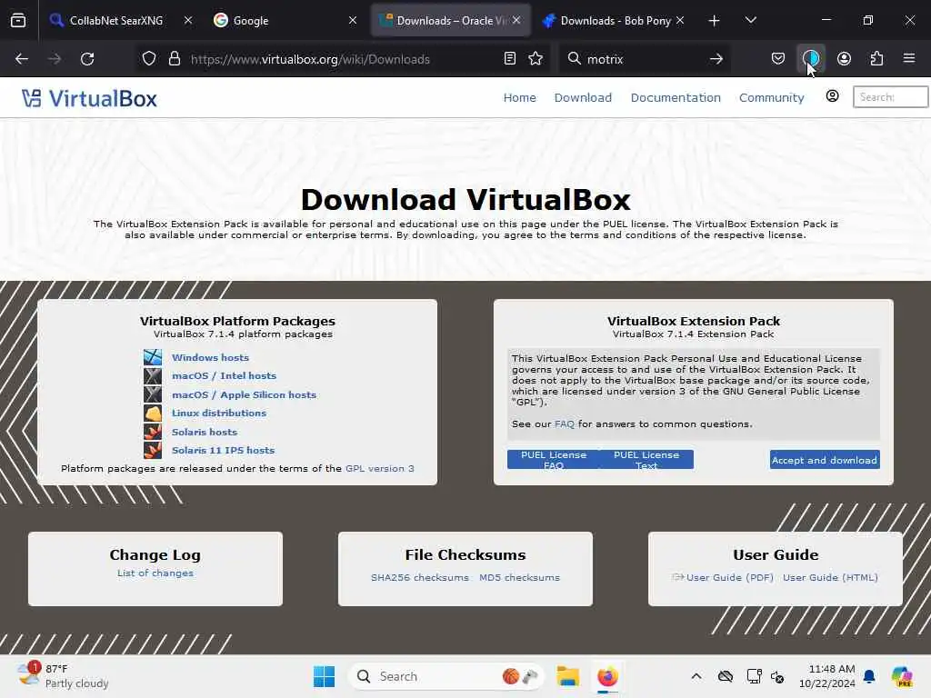Screen dimensions: 931x698
Task: Click the VirtualBox site login user icon
Action: (x=833, y=96)
